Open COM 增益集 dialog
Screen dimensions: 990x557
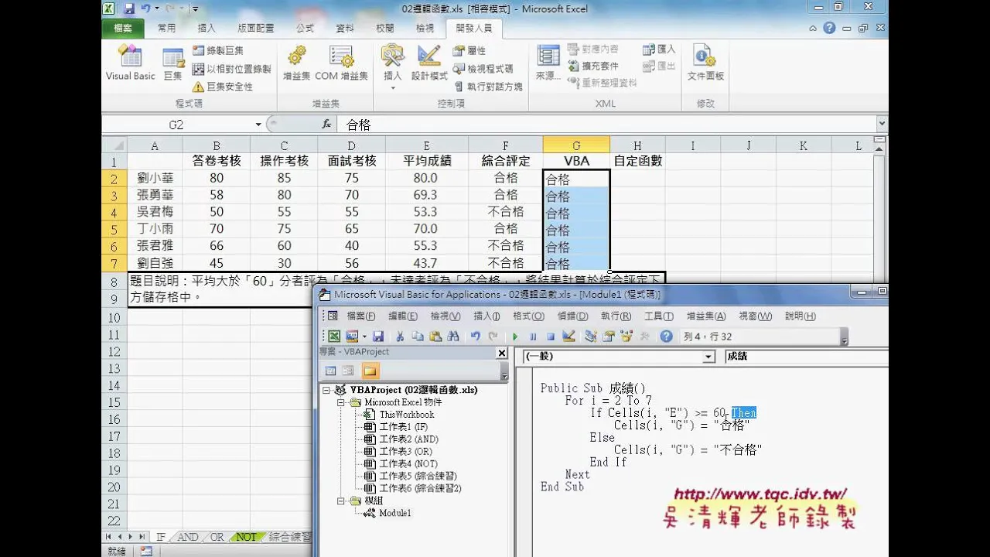click(x=341, y=63)
